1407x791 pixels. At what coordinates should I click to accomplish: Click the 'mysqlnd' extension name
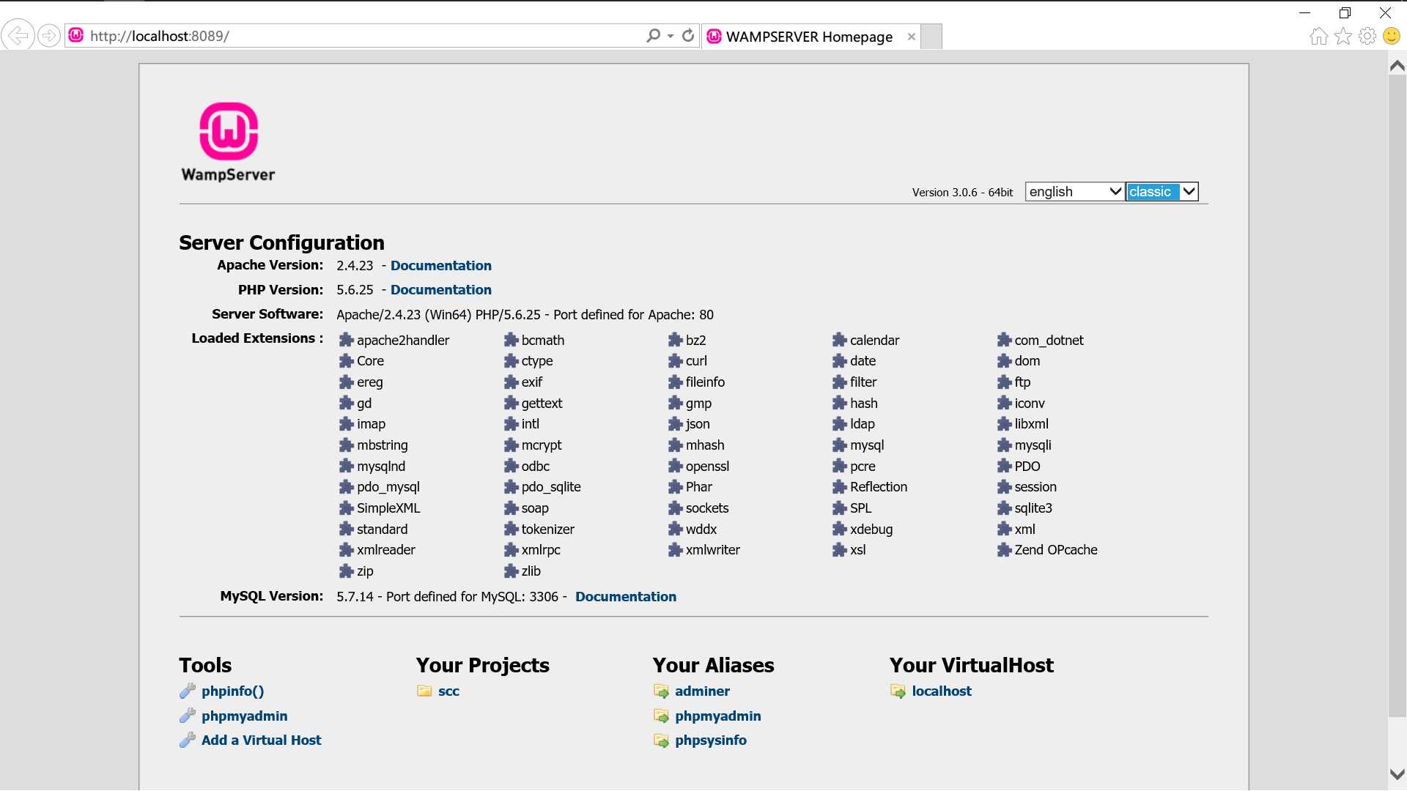click(380, 466)
